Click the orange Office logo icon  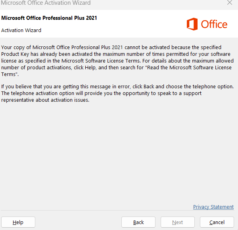(192, 24)
